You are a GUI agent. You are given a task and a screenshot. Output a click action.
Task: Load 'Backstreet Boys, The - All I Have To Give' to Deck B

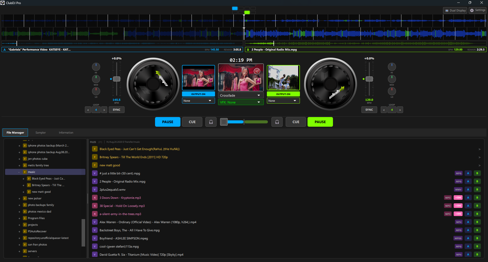click(477, 230)
